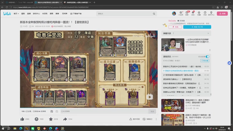Click the browser refresh button
Image resolution: width=233 pixels, height=131 pixels.
[x=7, y=7]
